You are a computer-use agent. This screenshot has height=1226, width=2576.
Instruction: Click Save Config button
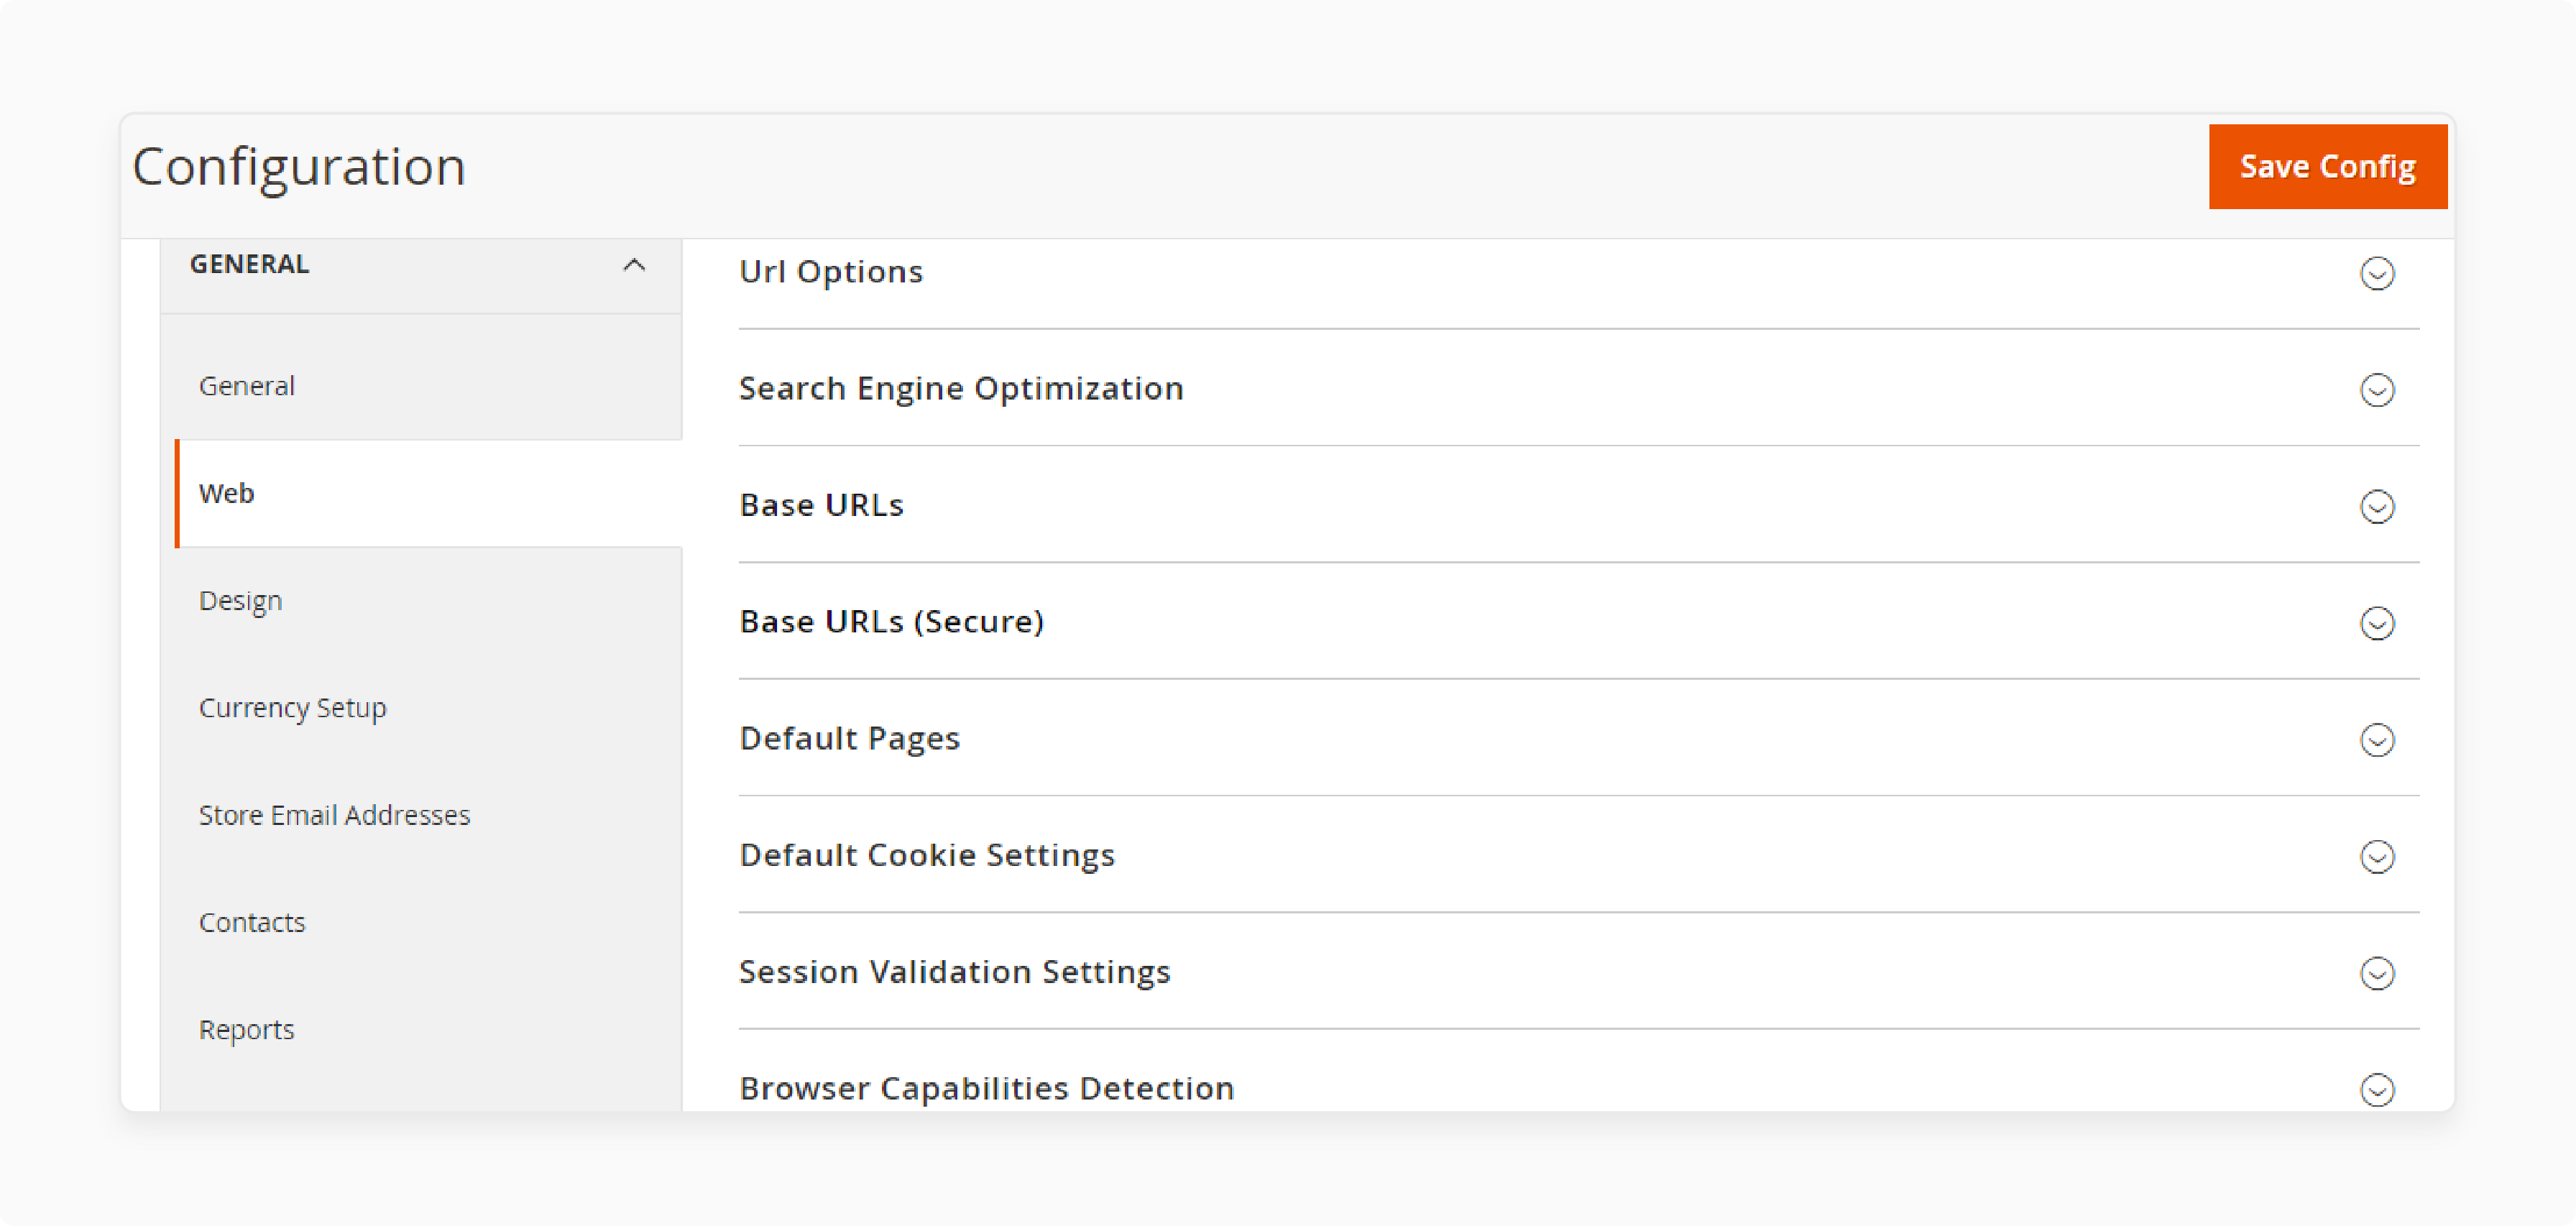tap(2328, 165)
